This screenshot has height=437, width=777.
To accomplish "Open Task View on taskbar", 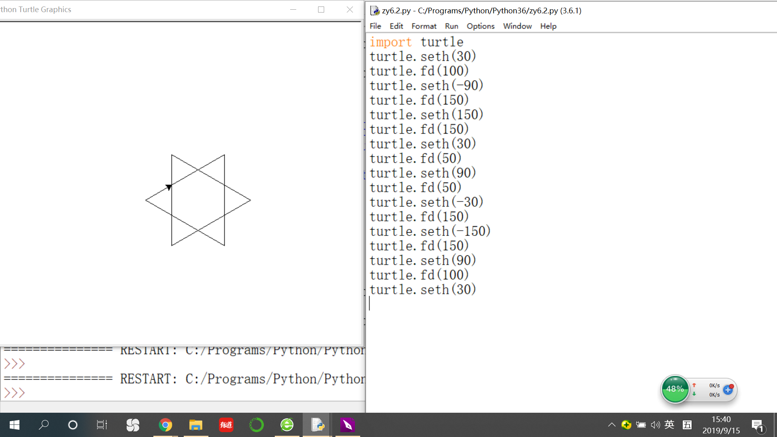I will tap(102, 425).
